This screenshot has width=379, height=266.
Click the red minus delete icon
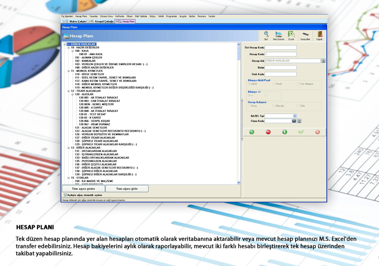pos(268,132)
